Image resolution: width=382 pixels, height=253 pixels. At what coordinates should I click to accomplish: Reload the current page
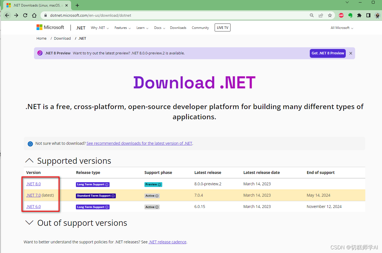(x=25, y=15)
